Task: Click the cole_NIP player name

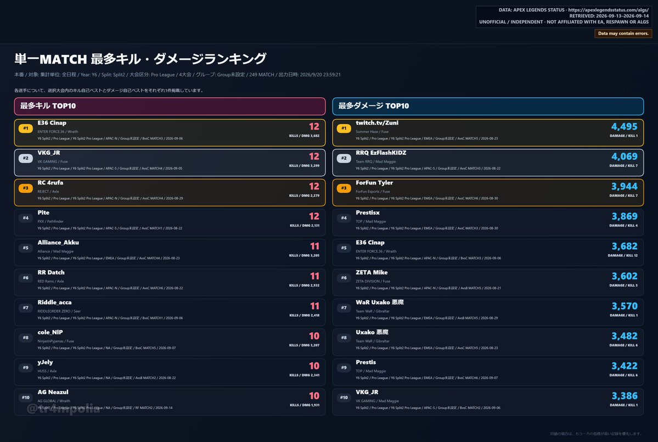Action: tap(50, 332)
